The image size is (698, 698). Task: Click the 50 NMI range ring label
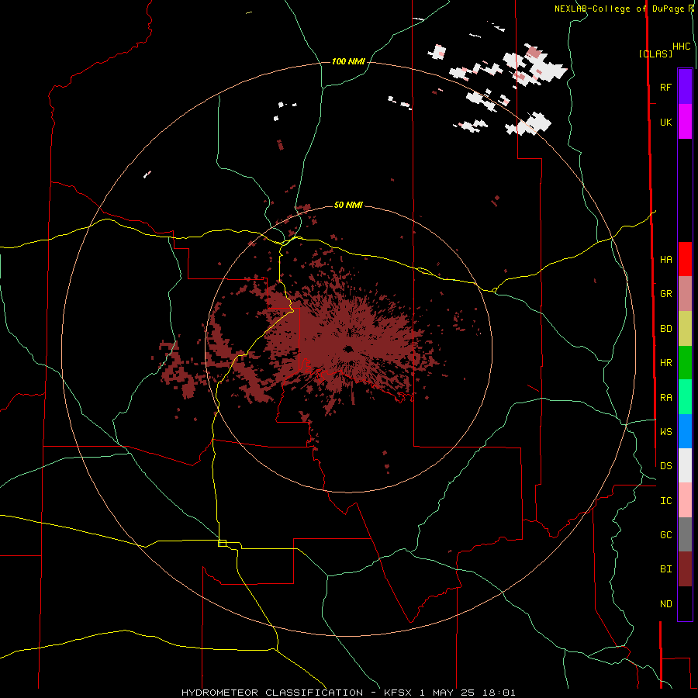click(348, 205)
